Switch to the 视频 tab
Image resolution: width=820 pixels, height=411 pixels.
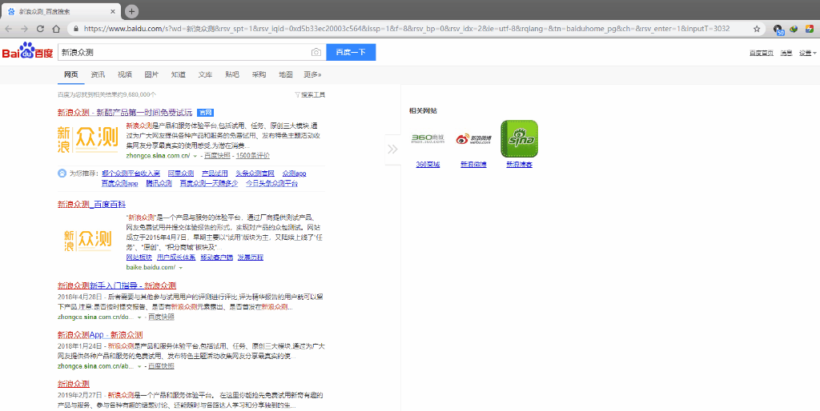coord(124,74)
